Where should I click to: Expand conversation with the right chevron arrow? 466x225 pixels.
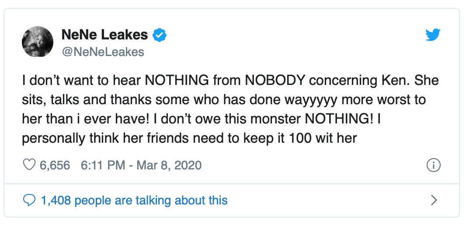click(434, 200)
